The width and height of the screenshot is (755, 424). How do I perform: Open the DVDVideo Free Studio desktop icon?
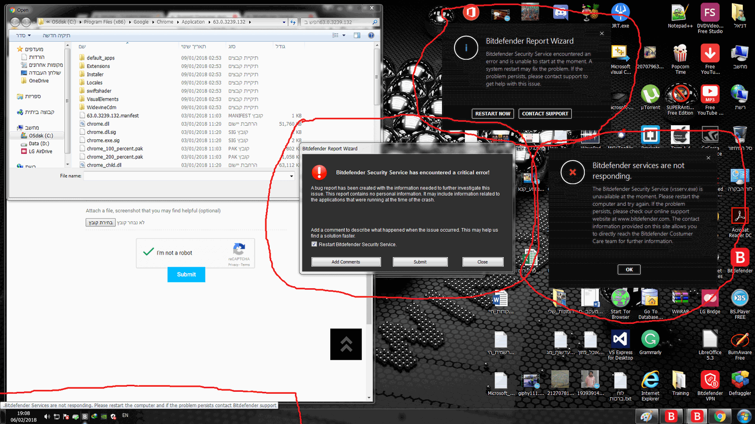point(710,19)
